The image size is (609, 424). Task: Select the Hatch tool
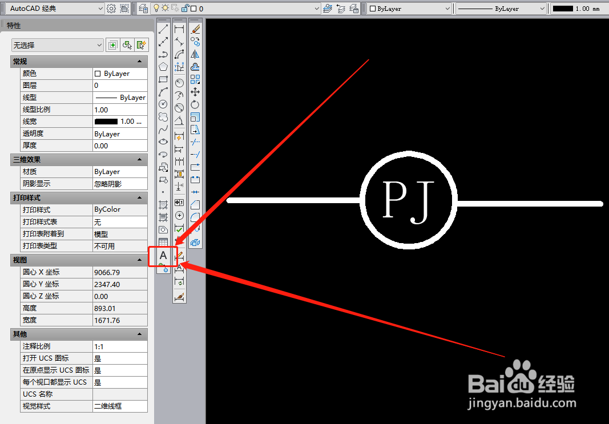163,205
